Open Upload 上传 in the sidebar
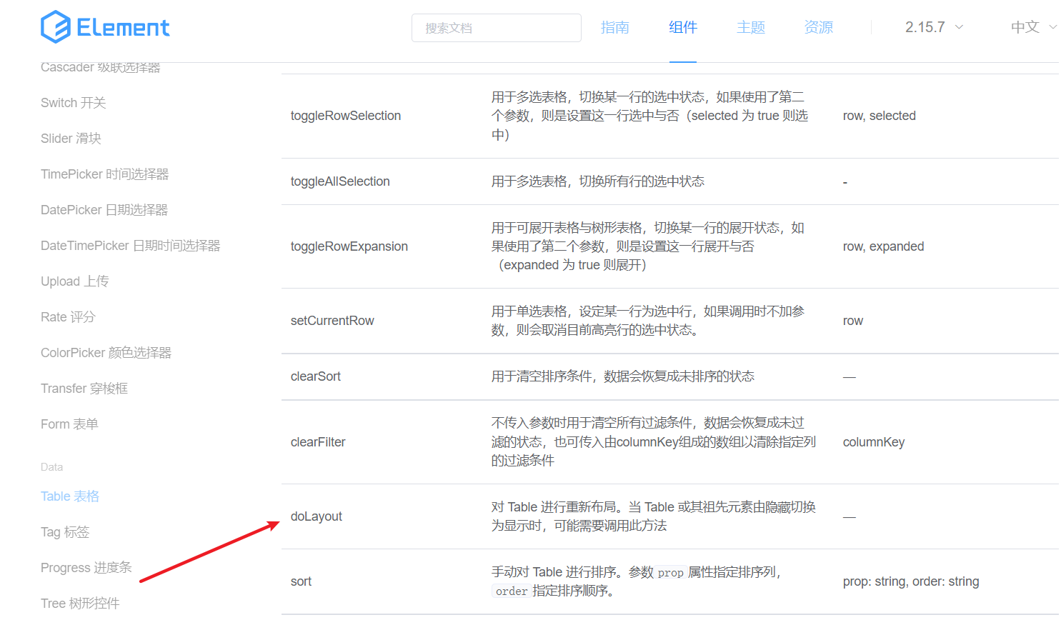Image resolution: width=1061 pixels, height=620 pixels. tap(75, 281)
